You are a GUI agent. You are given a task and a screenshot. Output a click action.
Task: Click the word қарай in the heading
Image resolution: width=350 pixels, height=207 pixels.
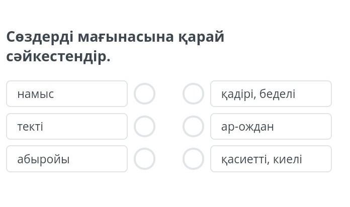(x=201, y=37)
